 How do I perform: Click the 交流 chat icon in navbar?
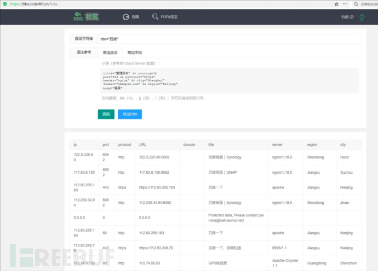127,17
